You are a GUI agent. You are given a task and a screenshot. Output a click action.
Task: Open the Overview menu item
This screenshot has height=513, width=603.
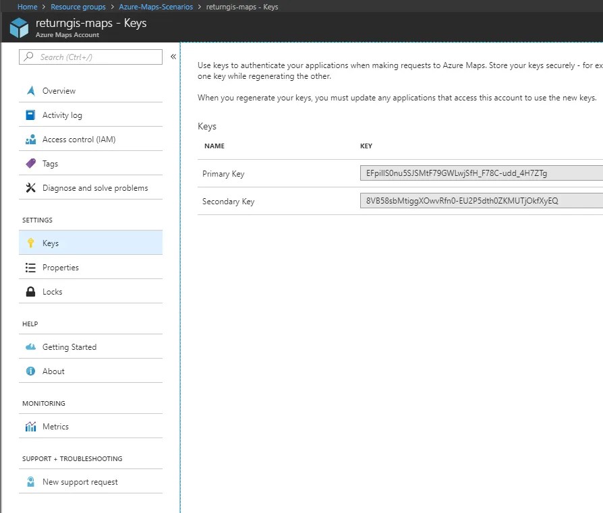coord(91,91)
